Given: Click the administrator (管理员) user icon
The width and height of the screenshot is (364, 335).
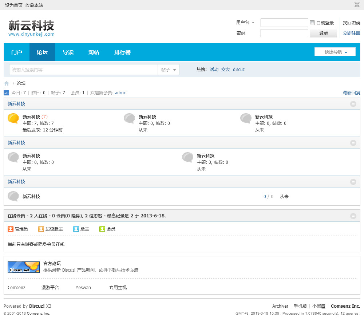Looking at the screenshot, I should pyautogui.click(x=11, y=229).
